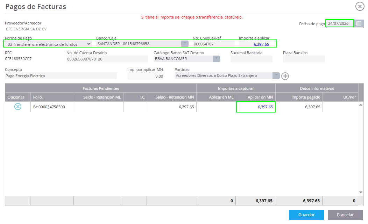The image size is (368, 224).
Task: Edit the Fecha de pago date field
Action: [340, 23]
